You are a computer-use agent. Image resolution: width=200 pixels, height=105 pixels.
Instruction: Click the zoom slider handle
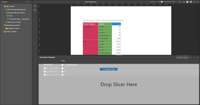tap(162, 2)
